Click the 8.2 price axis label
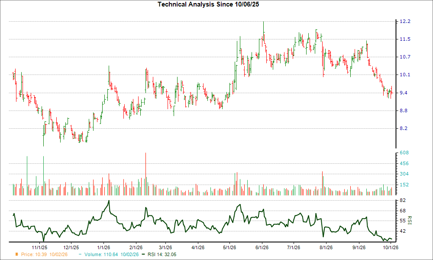This screenshot has width=433, height=260. pyautogui.click(x=404, y=128)
